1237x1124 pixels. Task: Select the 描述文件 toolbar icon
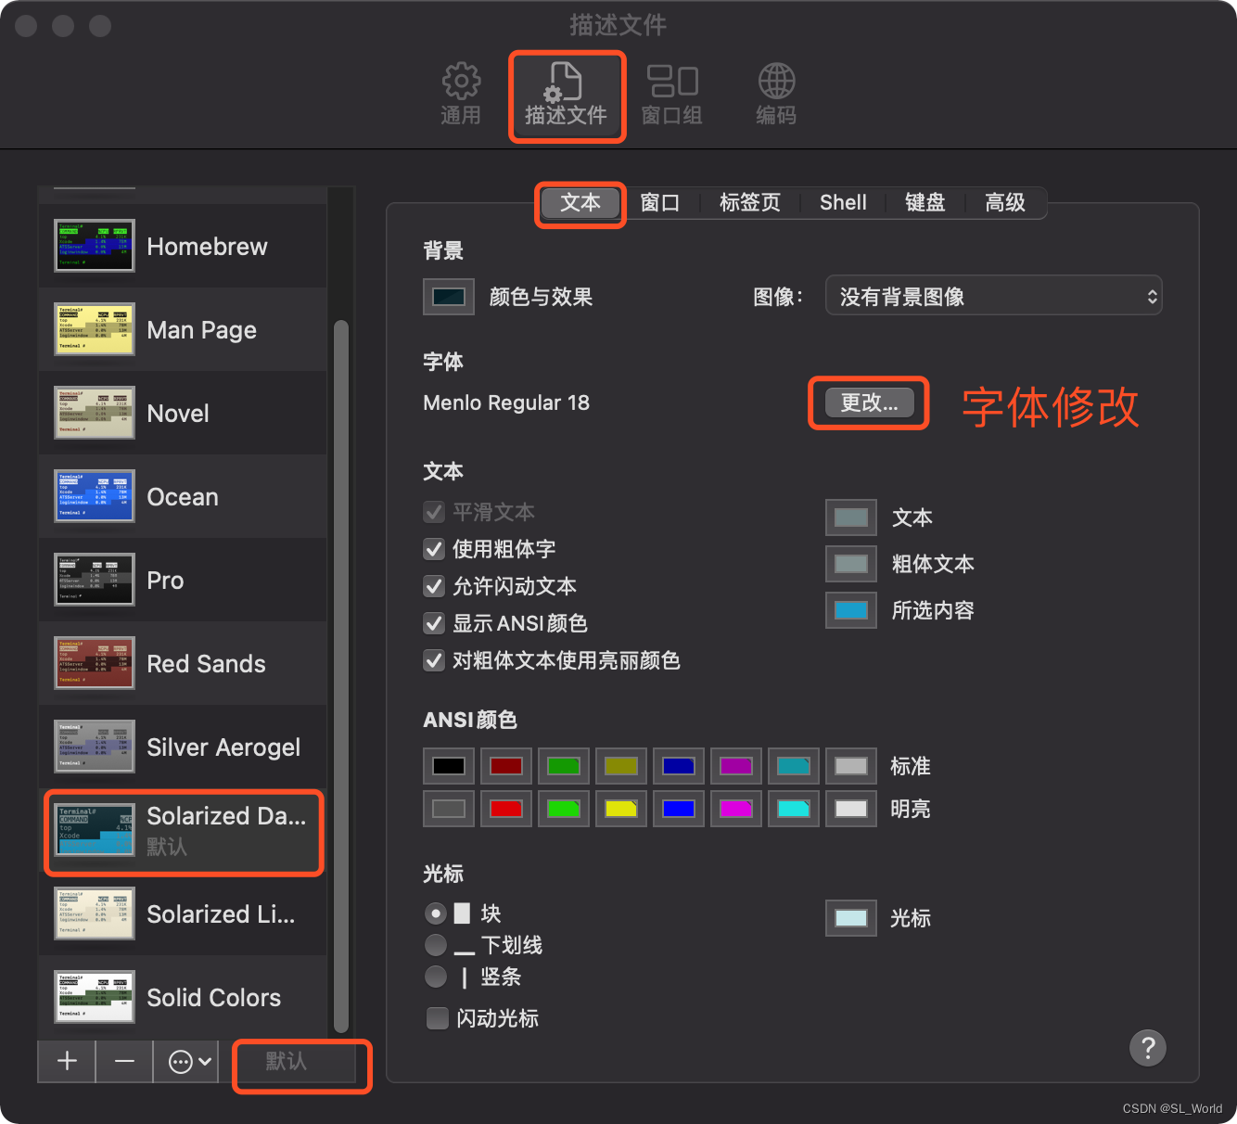point(567,93)
